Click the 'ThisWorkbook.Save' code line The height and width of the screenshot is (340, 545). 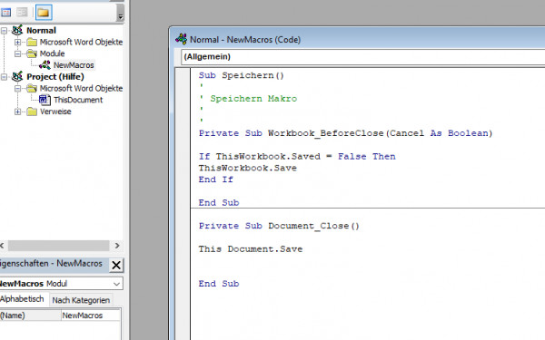247,168
